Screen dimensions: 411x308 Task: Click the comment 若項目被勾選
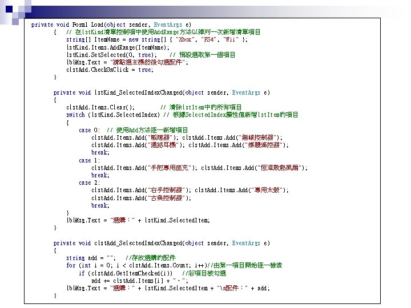pos(204,273)
